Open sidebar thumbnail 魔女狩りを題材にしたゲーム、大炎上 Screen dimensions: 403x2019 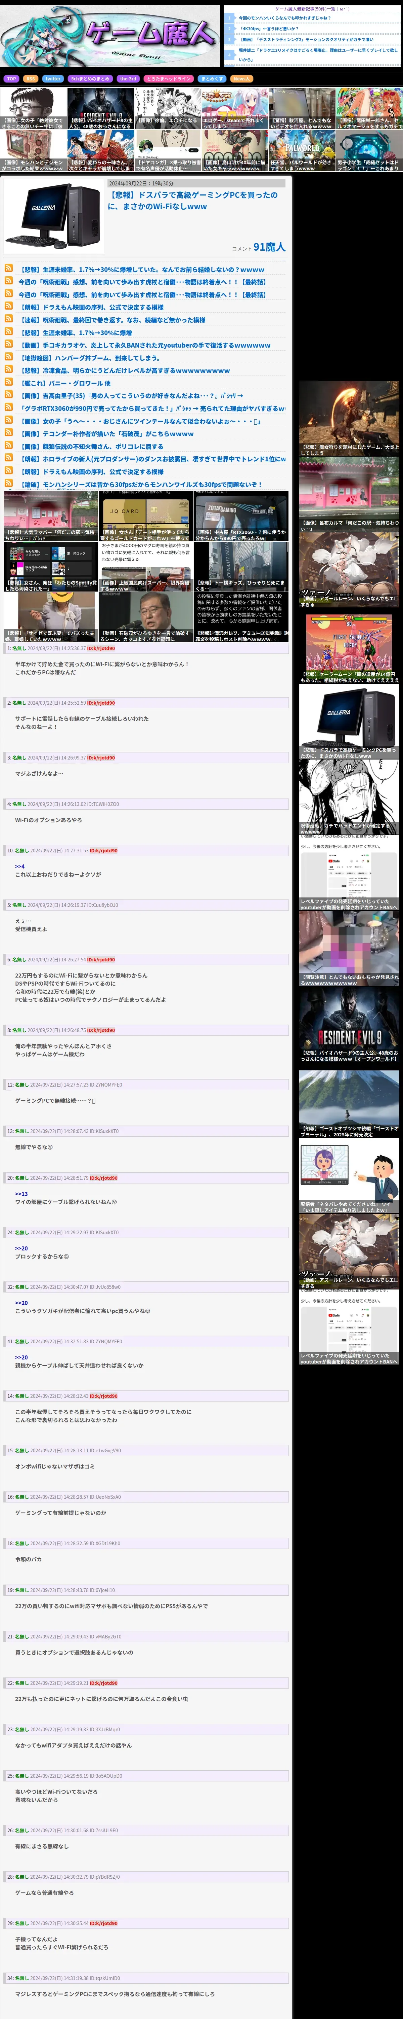pos(349,419)
